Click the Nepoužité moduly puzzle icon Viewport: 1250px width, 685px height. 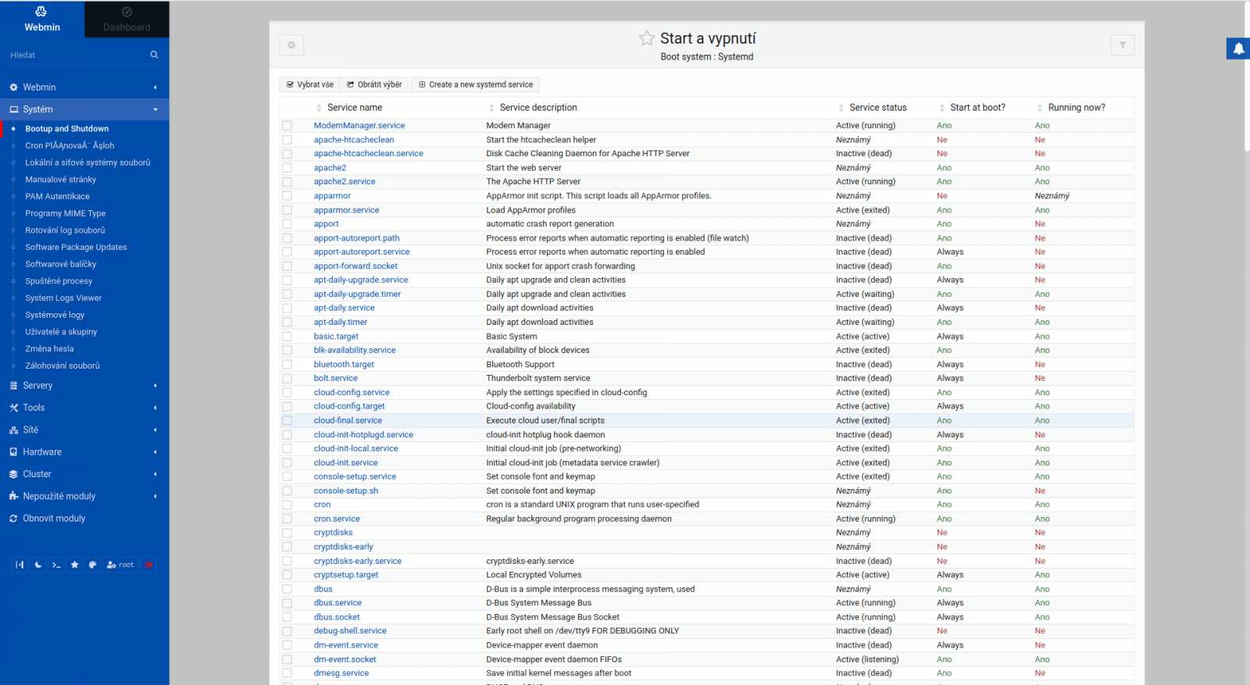point(13,496)
